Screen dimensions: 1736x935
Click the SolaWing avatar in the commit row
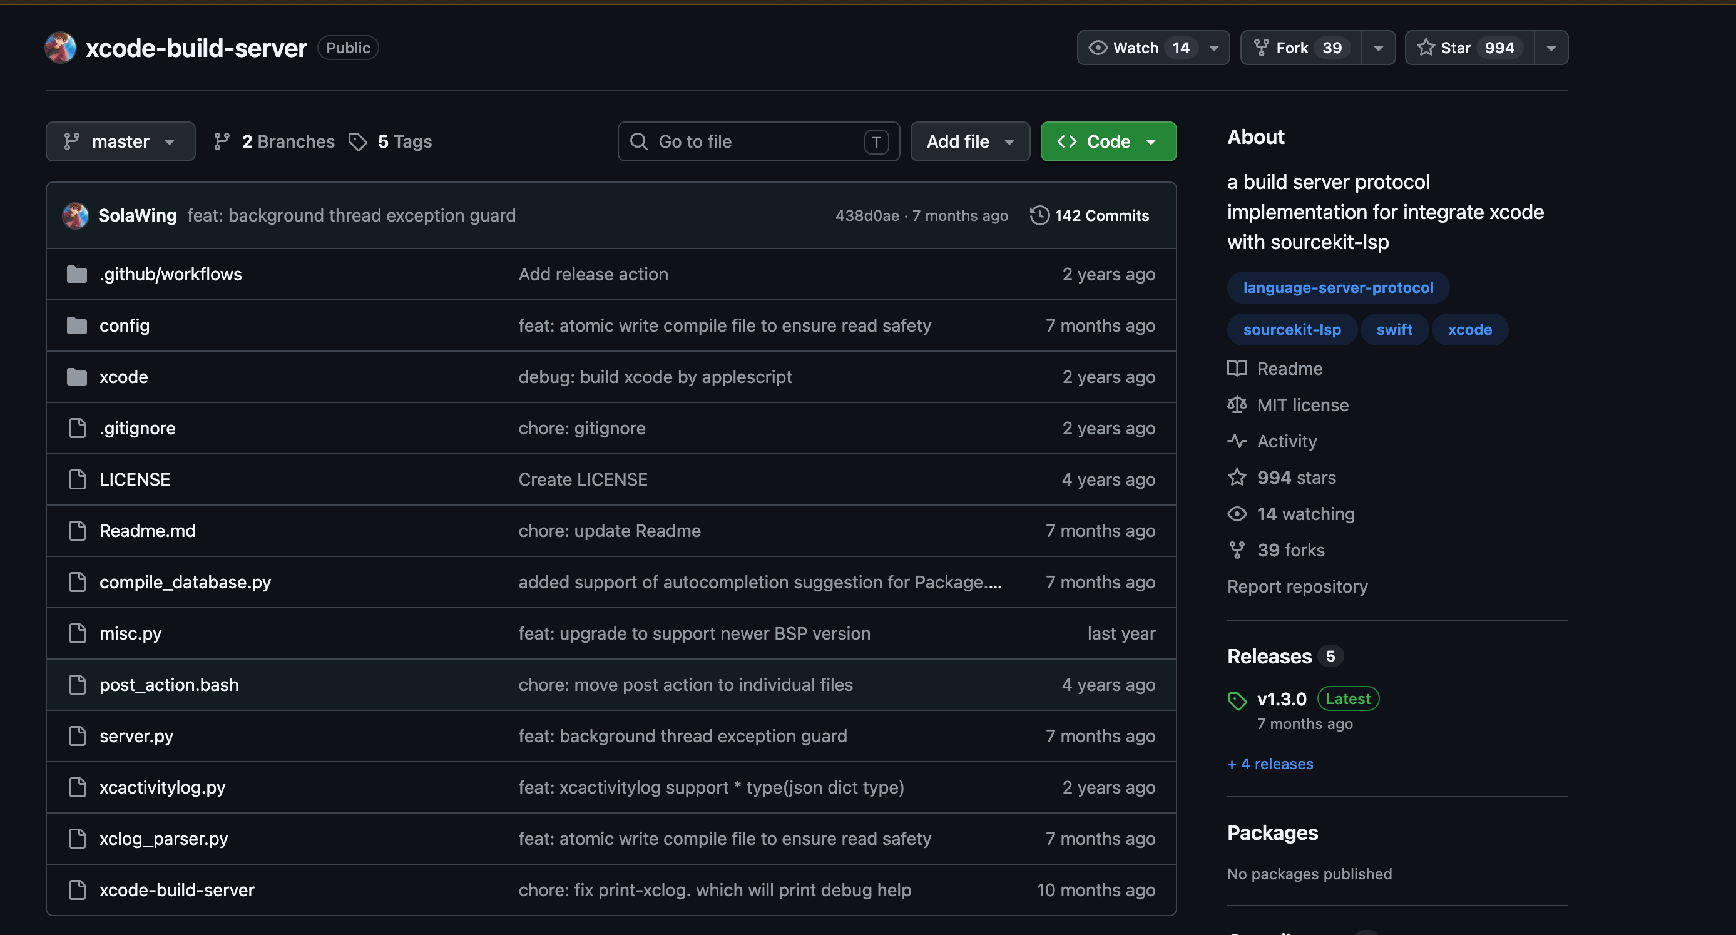[76, 216]
